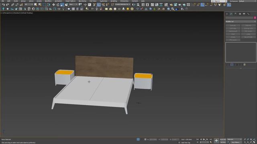
Task: Select the Select and Link tool
Action: coord(12,5)
